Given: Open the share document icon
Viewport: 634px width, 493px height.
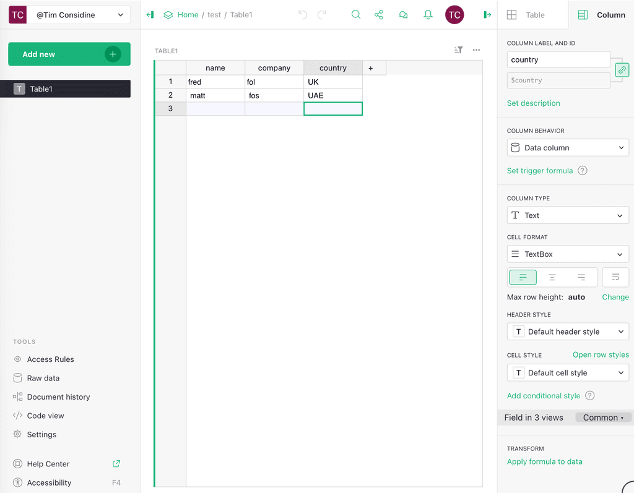Looking at the screenshot, I should pyautogui.click(x=379, y=15).
